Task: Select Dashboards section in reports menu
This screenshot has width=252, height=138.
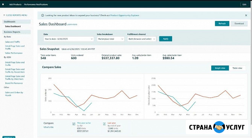Action: (17, 22)
